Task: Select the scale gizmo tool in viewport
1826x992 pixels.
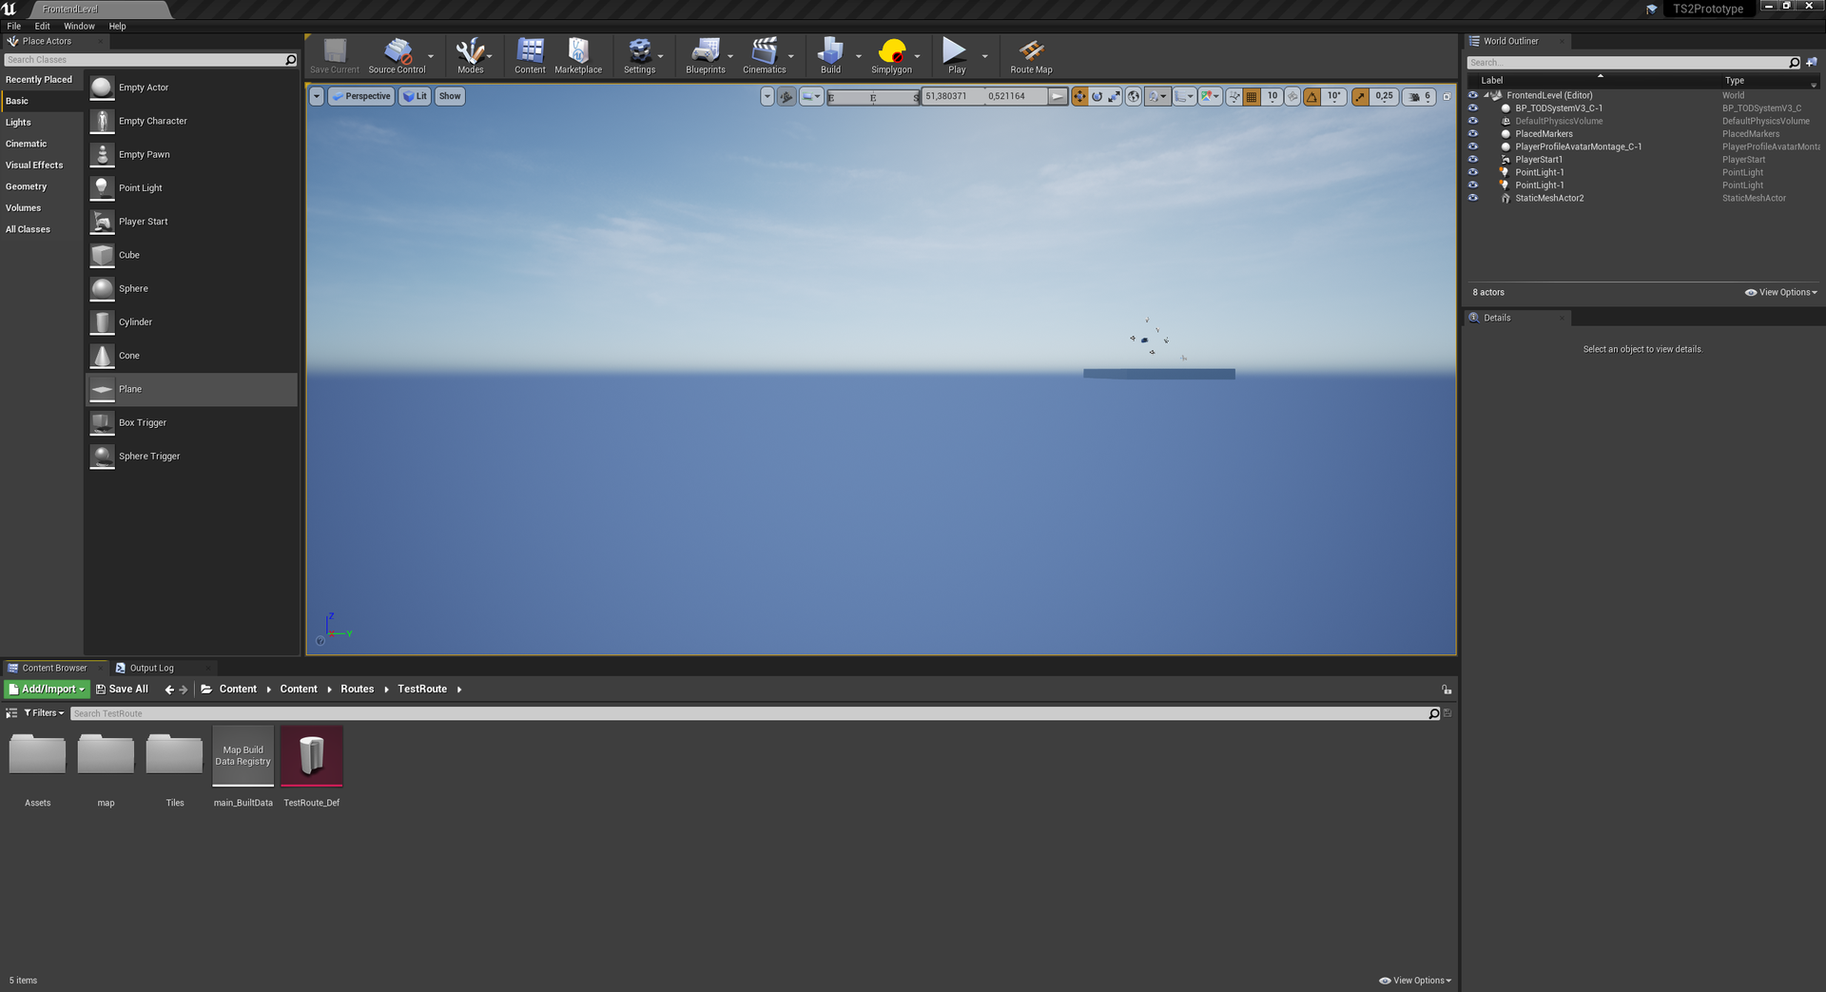Action: tap(1114, 97)
